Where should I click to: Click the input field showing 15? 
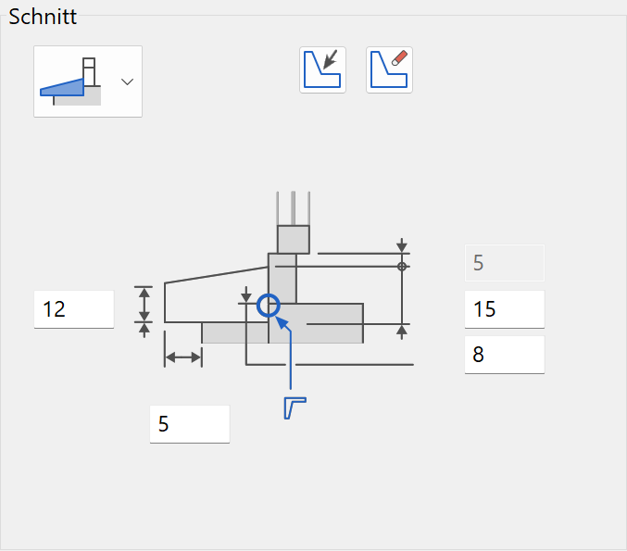(x=504, y=309)
